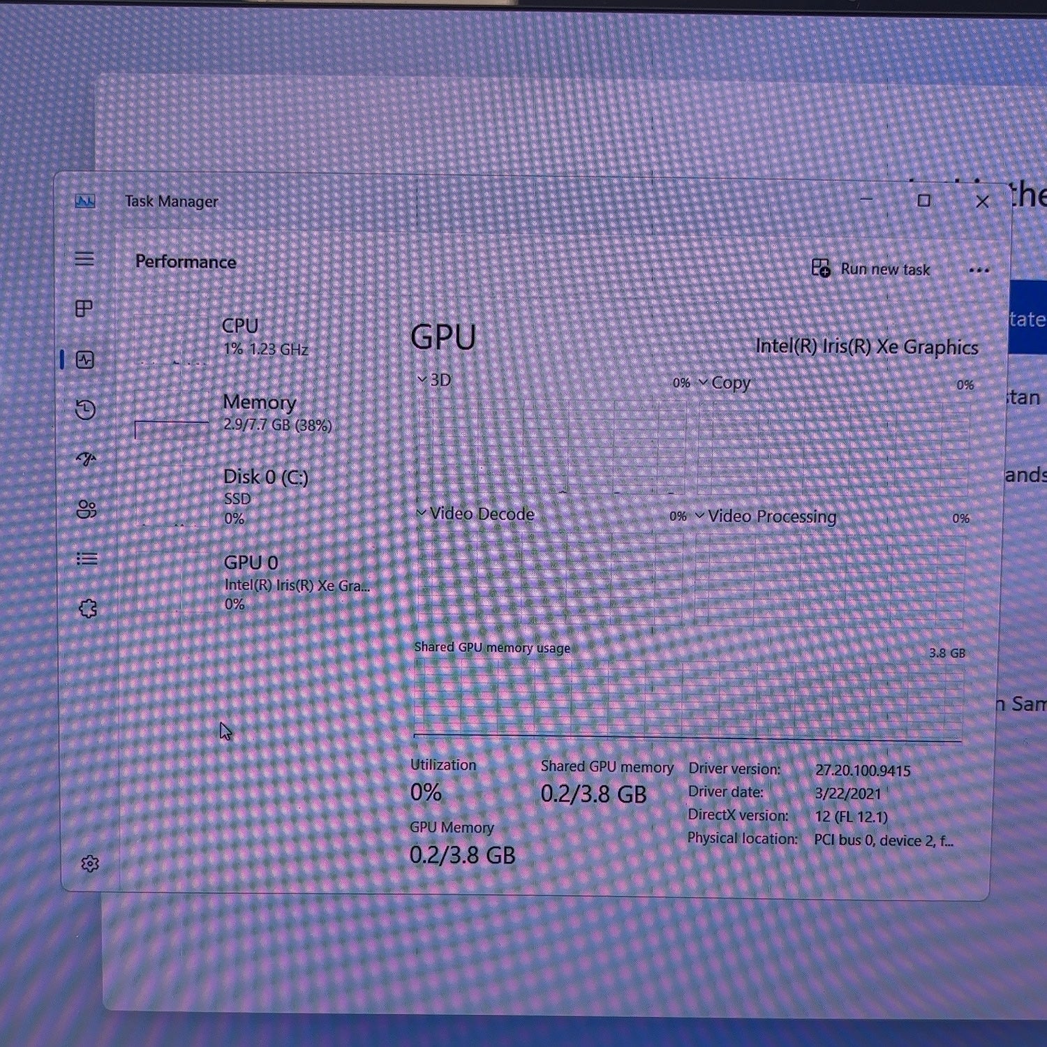1047x1047 pixels.
Task: Open the Video Processing engine dropdown
Action: [x=766, y=516]
